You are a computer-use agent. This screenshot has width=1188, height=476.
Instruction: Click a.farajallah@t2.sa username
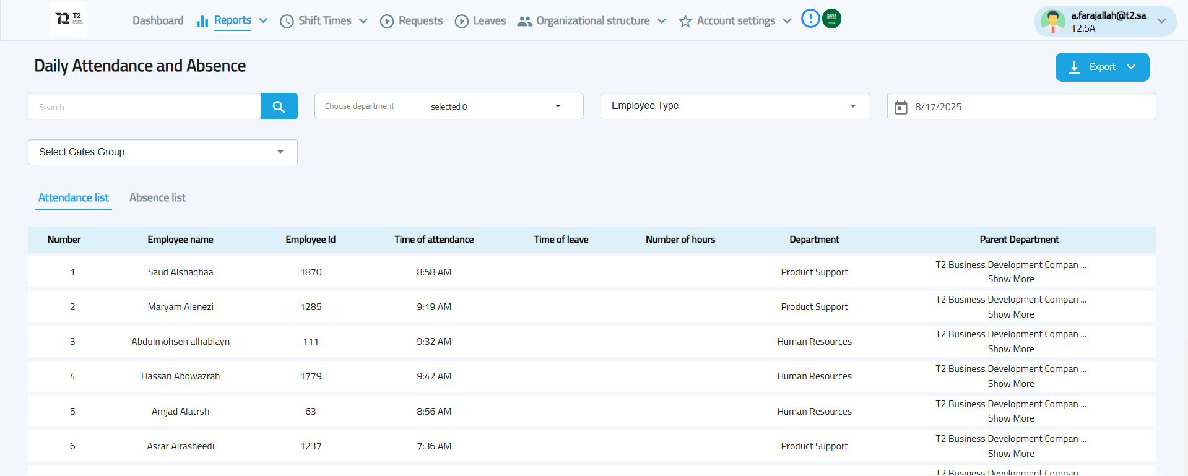(1109, 15)
